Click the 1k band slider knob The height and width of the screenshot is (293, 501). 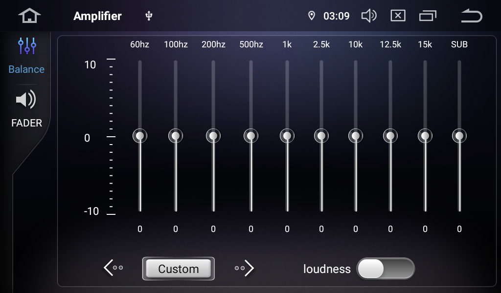pyautogui.click(x=287, y=136)
